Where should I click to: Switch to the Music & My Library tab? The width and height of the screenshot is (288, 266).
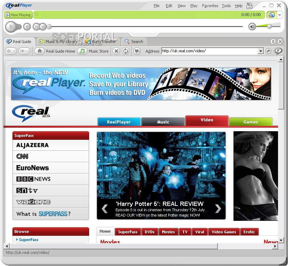tap(58, 42)
